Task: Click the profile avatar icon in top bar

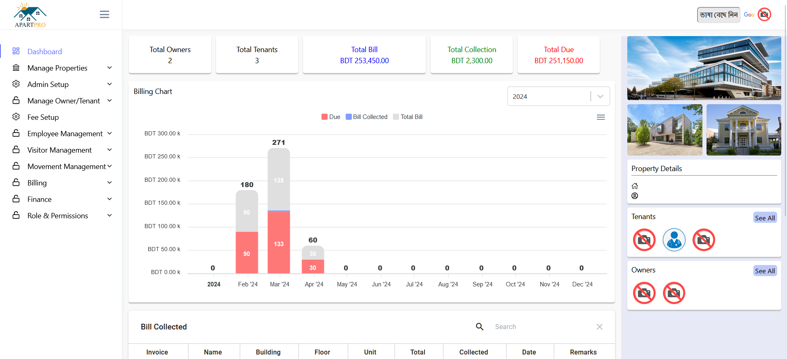Action: point(764,15)
